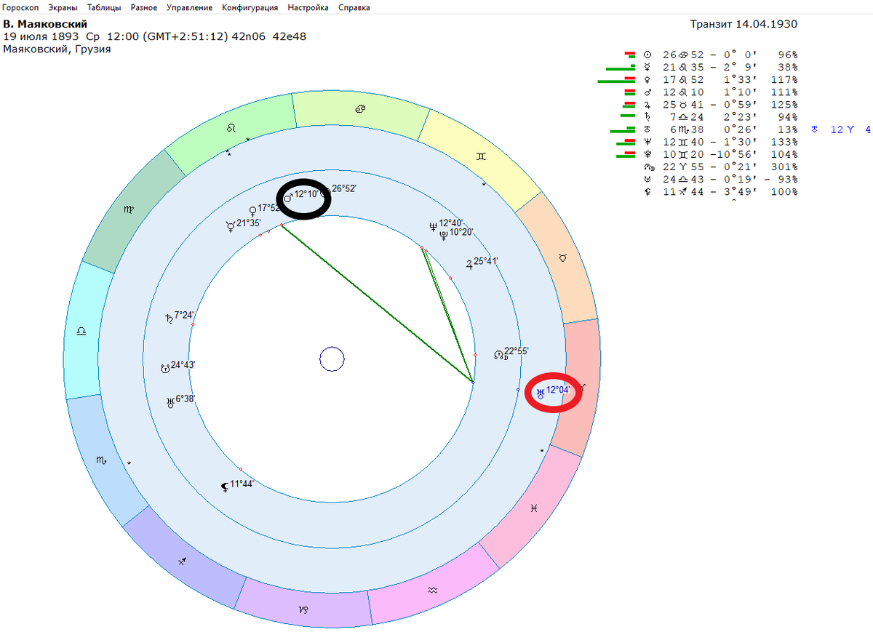Click the Neptune row showing 133% in table
Image resolution: width=873 pixels, height=640 pixels.
(720, 142)
